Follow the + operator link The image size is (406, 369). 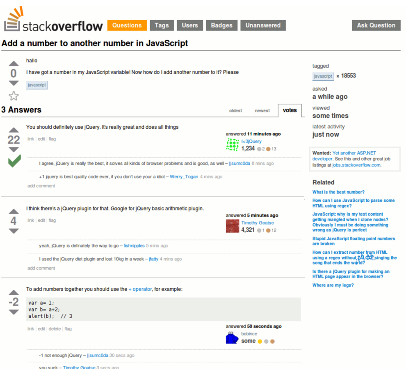point(140,289)
